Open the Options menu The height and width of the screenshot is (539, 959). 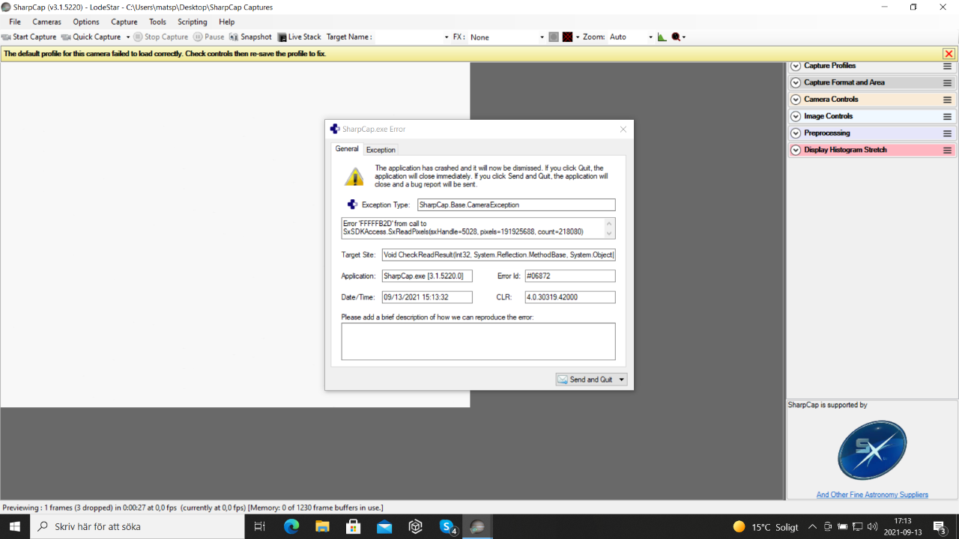(x=86, y=22)
